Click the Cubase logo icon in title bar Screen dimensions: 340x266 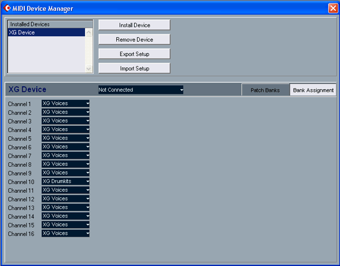pyautogui.click(x=7, y=9)
